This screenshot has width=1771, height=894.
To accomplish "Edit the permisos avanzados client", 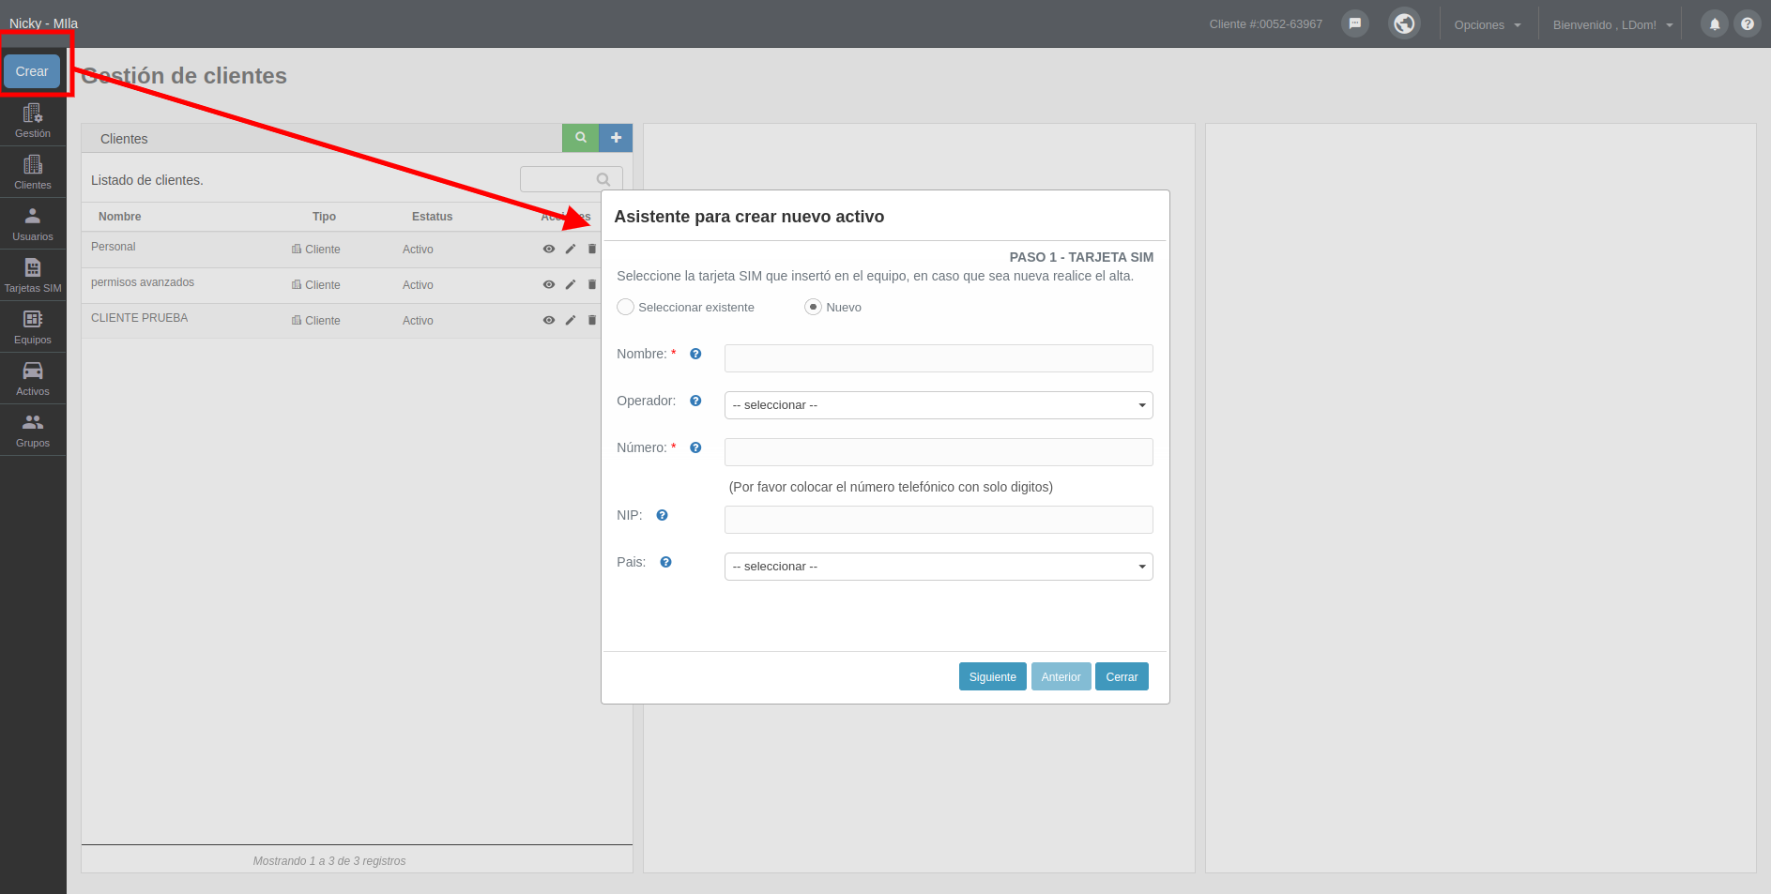I will point(571,284).
